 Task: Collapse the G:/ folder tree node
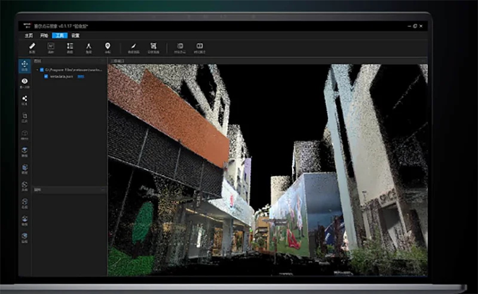pos(36,70)
